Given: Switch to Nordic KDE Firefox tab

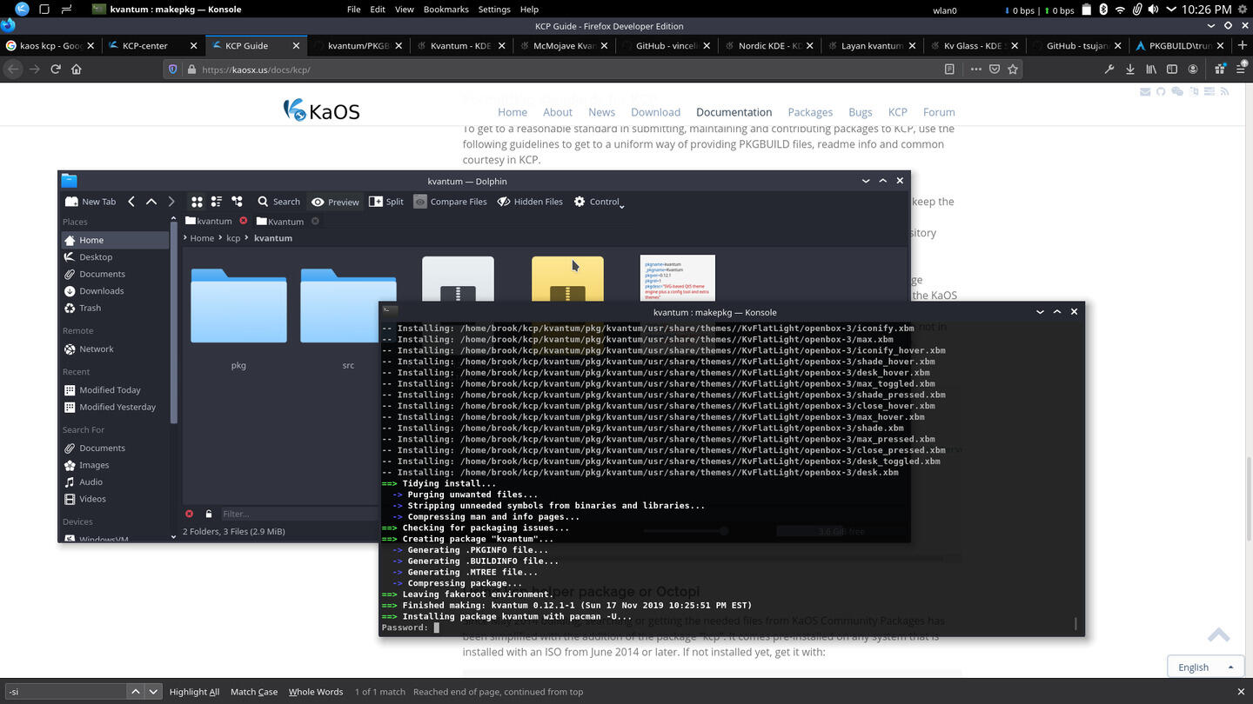Looking at the screenshot, I should [x=769, y=45].
